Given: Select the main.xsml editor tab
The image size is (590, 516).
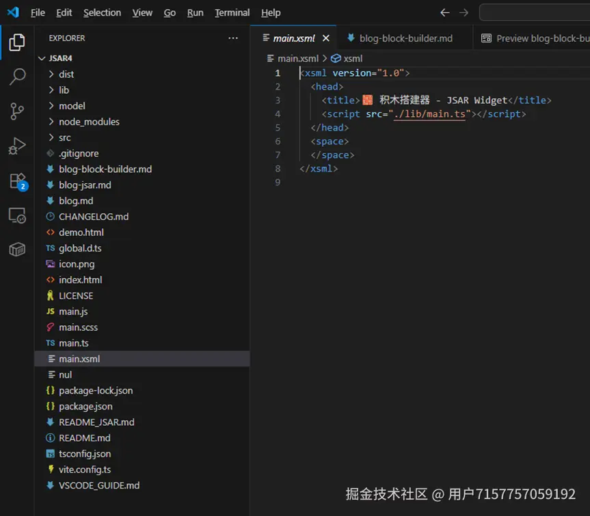Looking at the screenshot, I should tap(293, 38).
